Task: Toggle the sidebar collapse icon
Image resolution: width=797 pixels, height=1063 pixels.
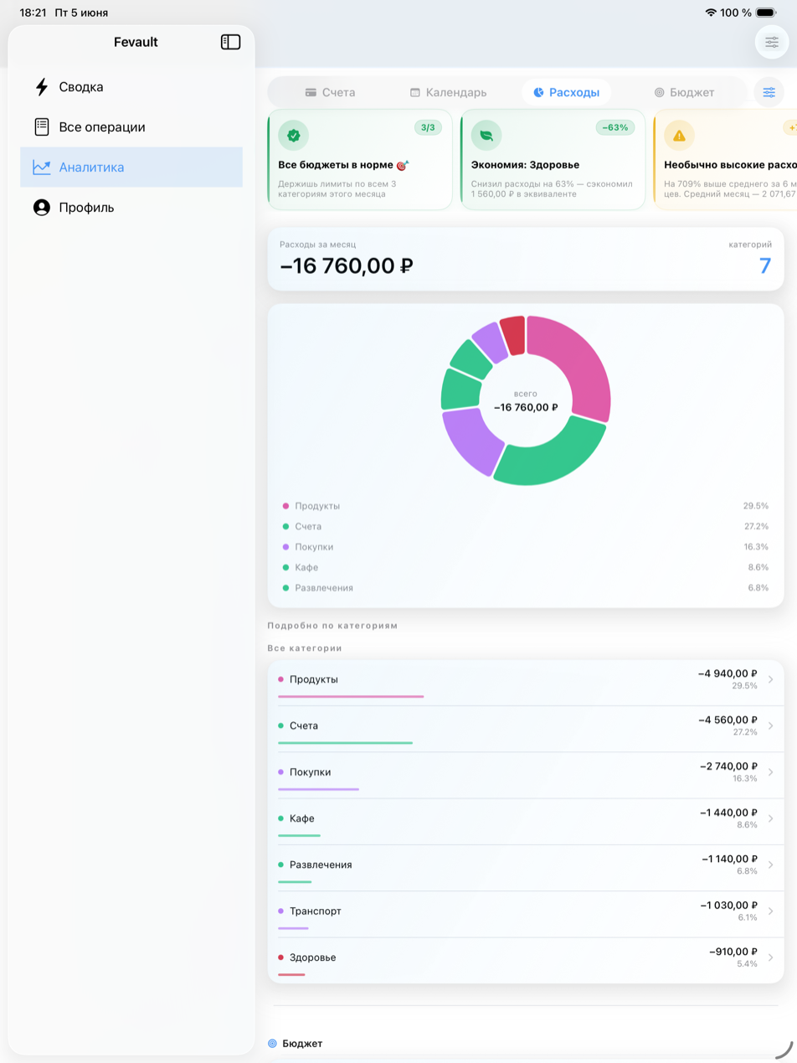Action: tap(230, 42)
